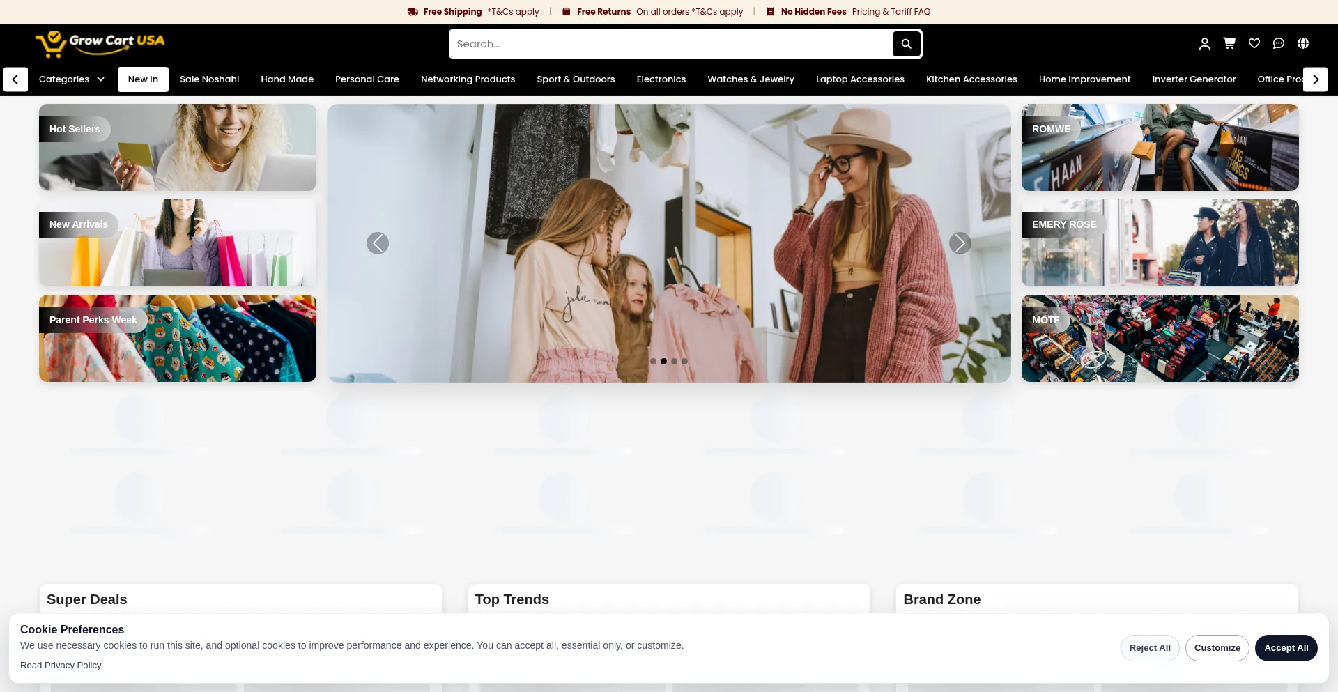
Task: Open the user account icon
Action: coord(1204,44)
